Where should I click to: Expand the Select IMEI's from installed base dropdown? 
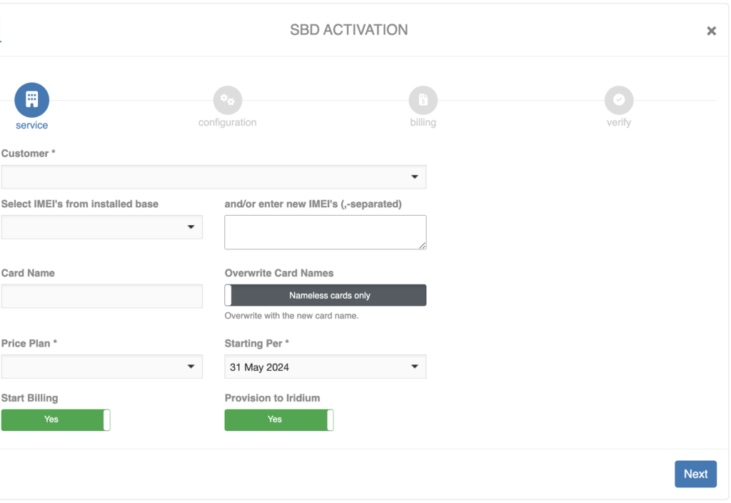102,227
